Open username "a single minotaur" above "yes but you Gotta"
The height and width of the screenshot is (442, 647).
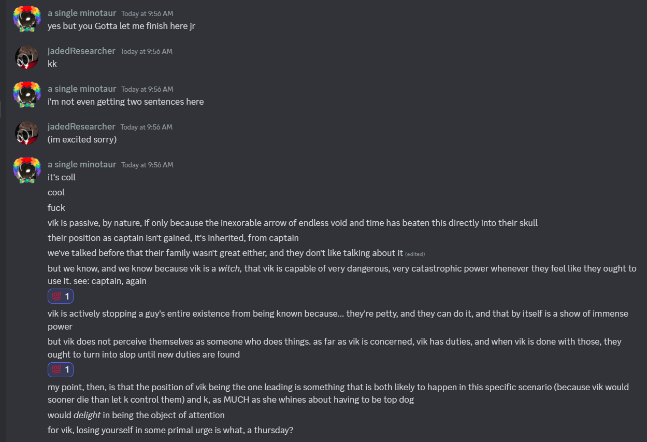(x=82, y=13)
